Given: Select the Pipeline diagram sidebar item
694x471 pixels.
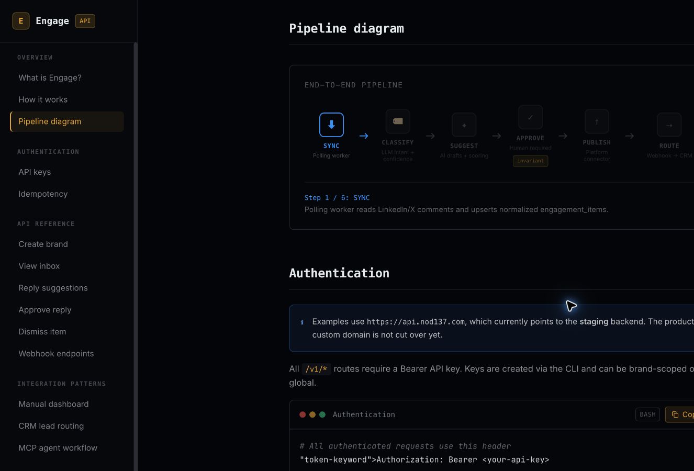Looking at the screenshot, I should 67,121.
